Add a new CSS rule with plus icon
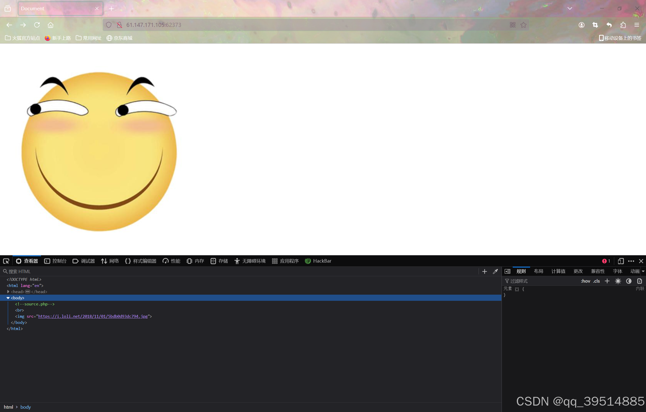This screenshot has width=646, height=412. pos(607,281)
